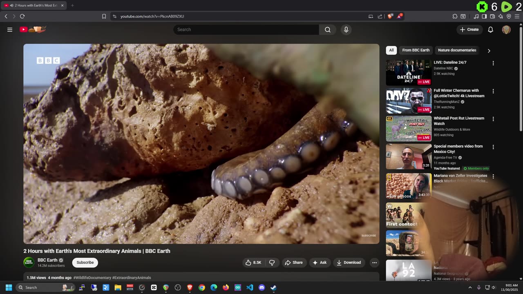Focus the YouTube search field

pyautogui.click(x=246, y=29)
